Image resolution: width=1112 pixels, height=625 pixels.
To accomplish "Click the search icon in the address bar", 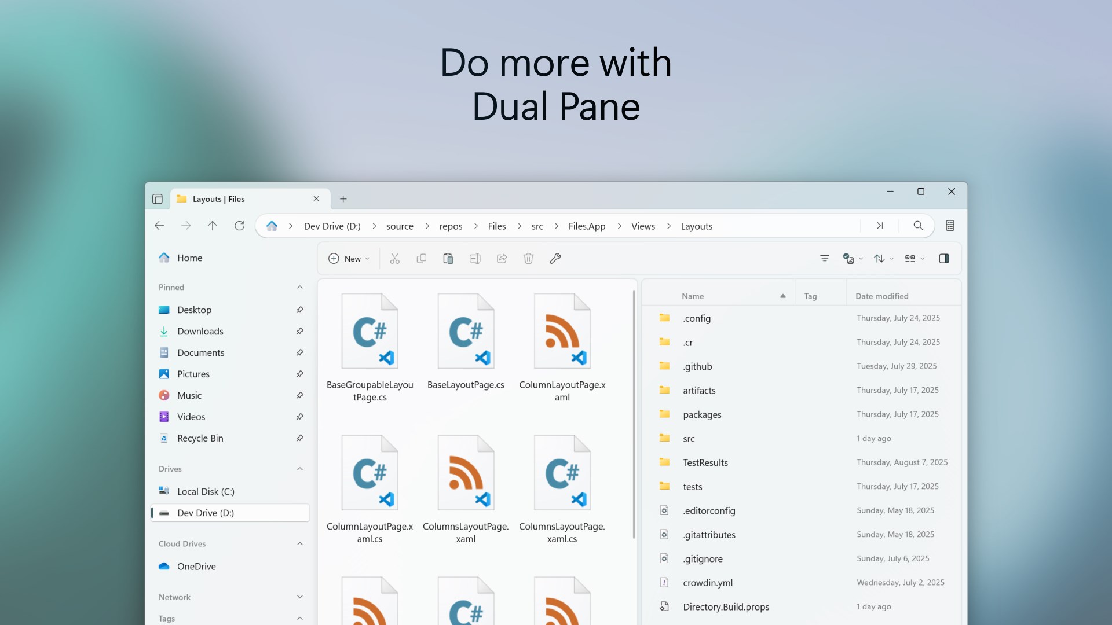I will pos(918,226).
